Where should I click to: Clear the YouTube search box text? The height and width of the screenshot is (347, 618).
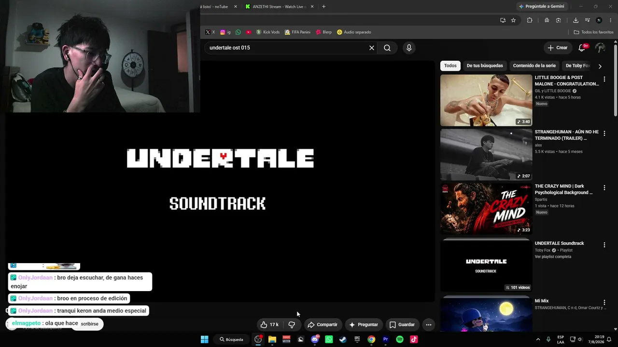(372, 48)
